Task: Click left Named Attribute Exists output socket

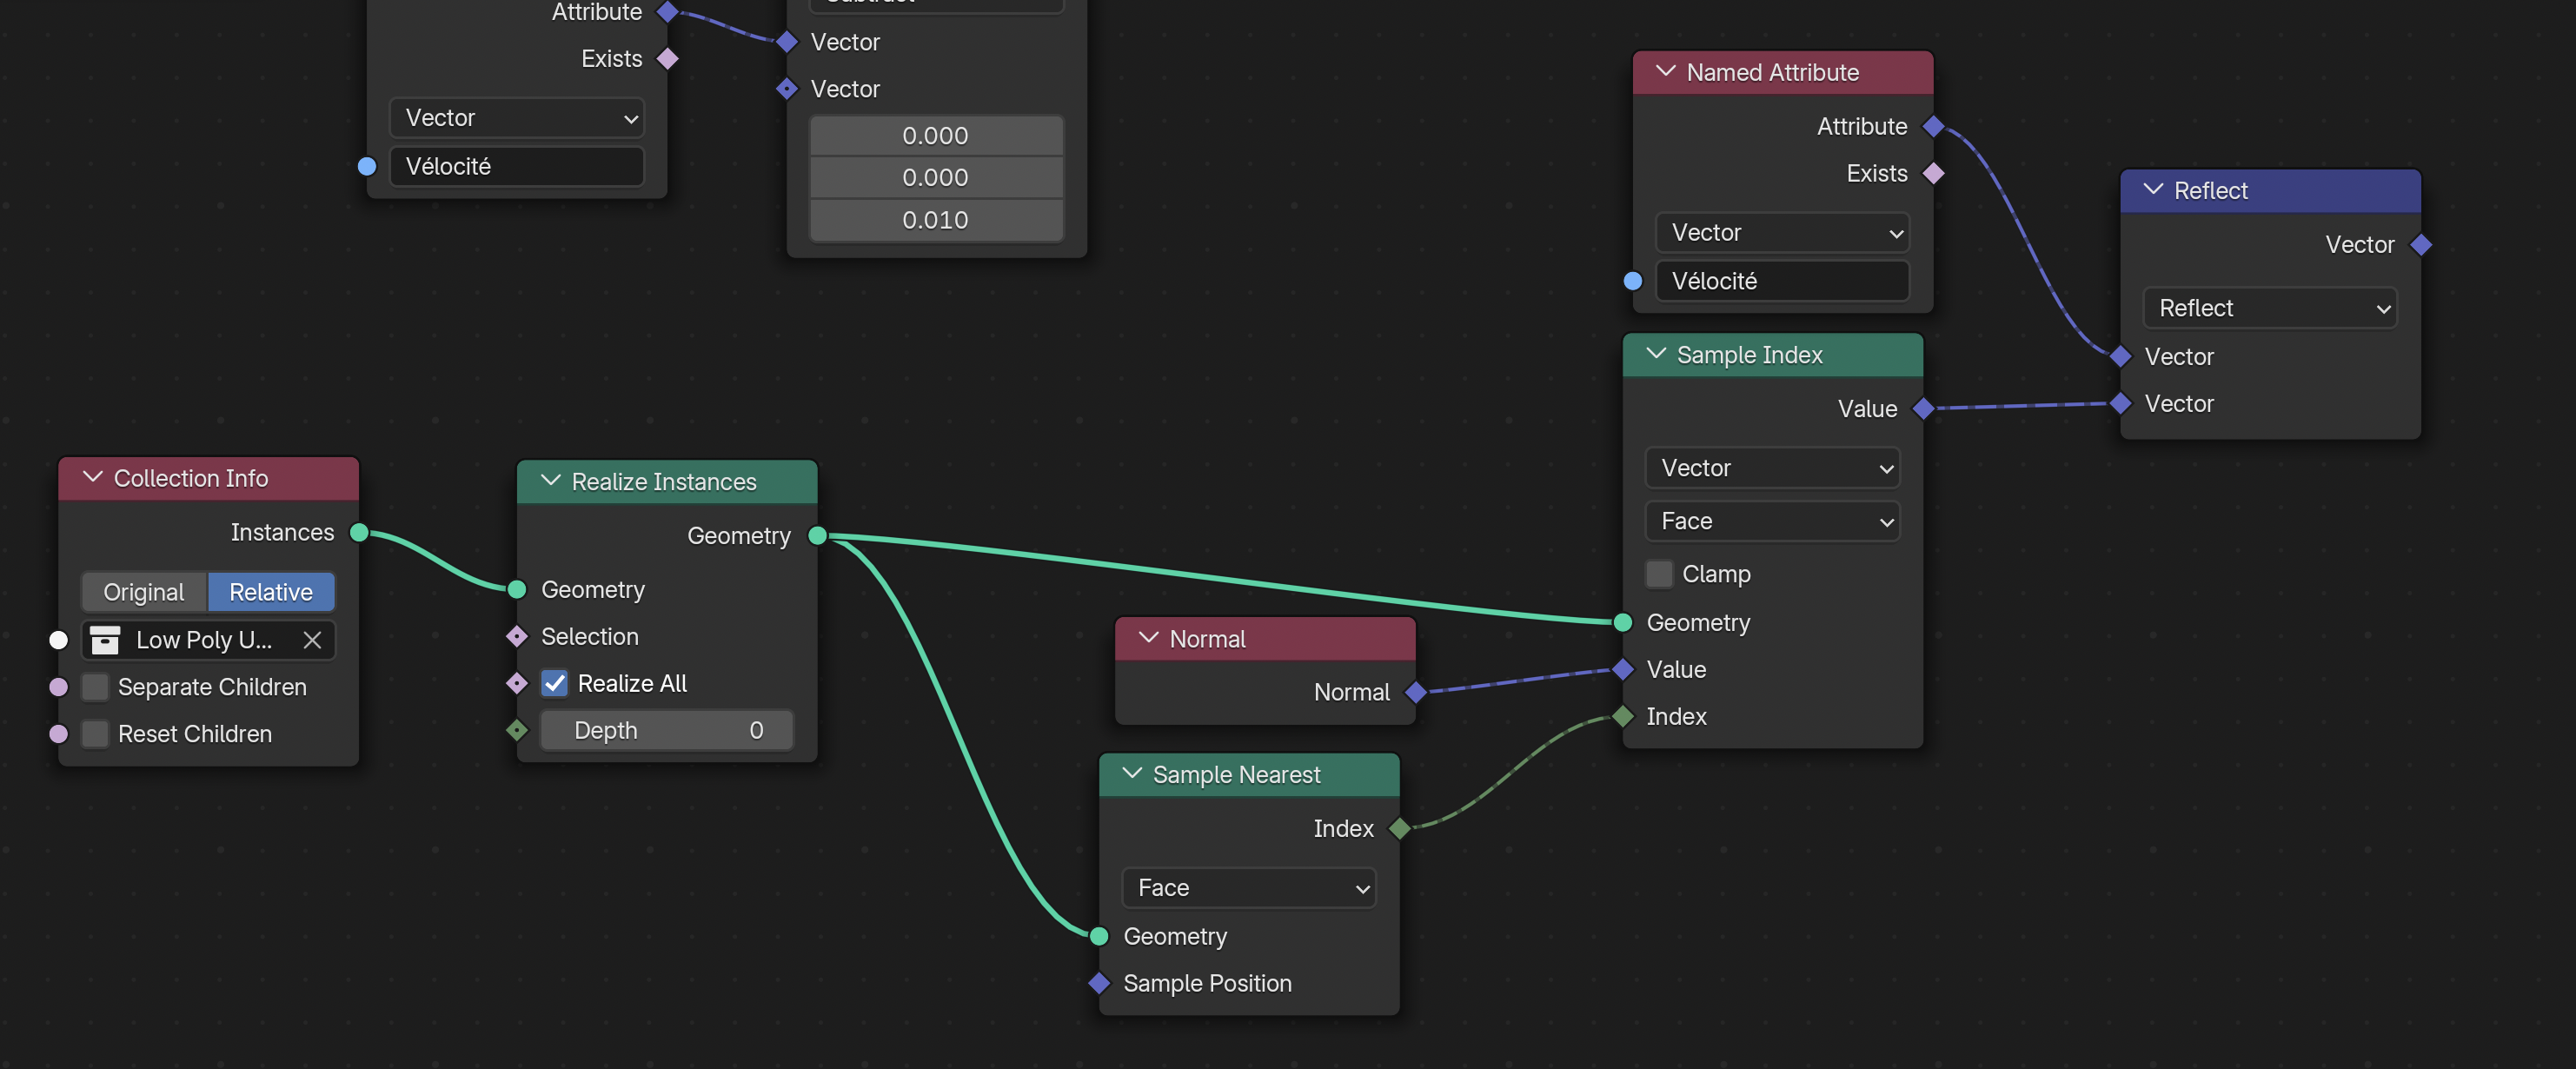Action: 668,59
